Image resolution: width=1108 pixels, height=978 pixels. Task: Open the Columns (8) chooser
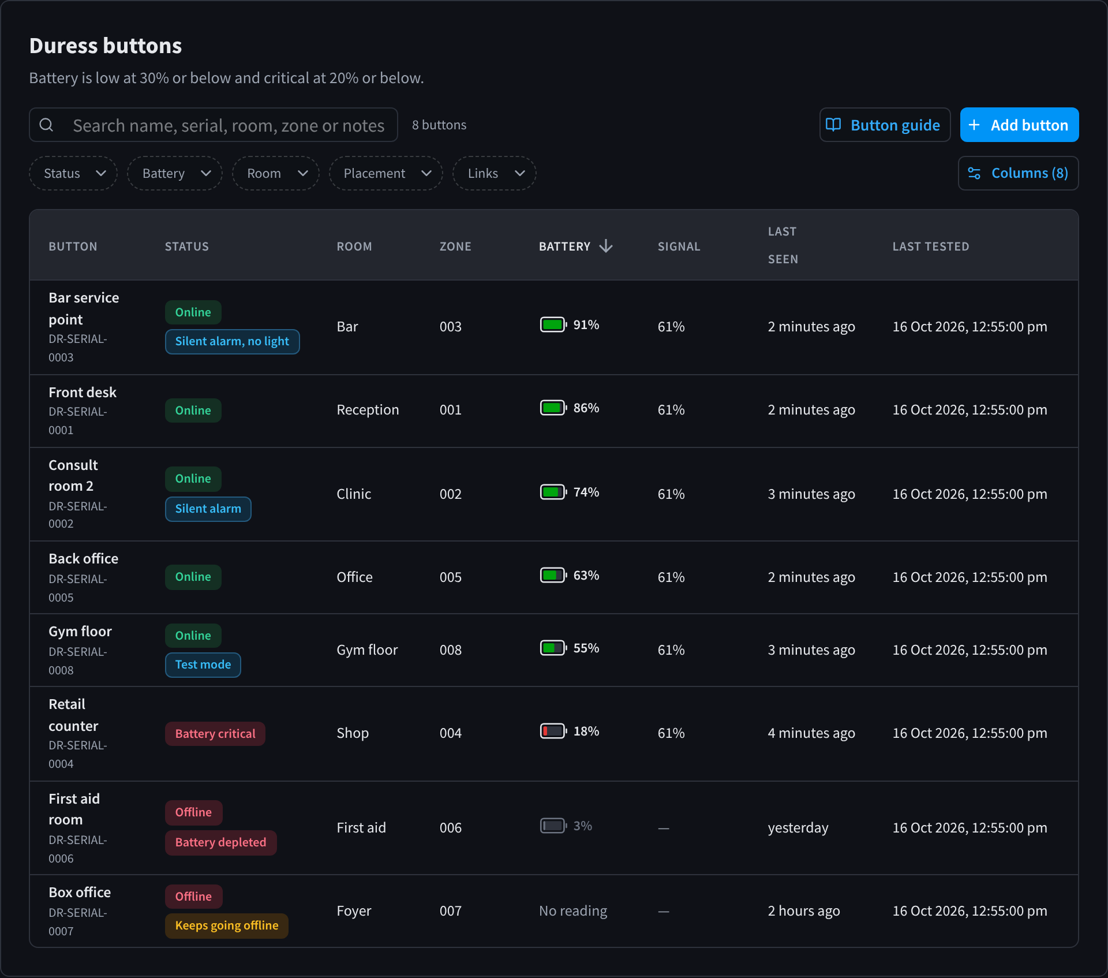1019,173
